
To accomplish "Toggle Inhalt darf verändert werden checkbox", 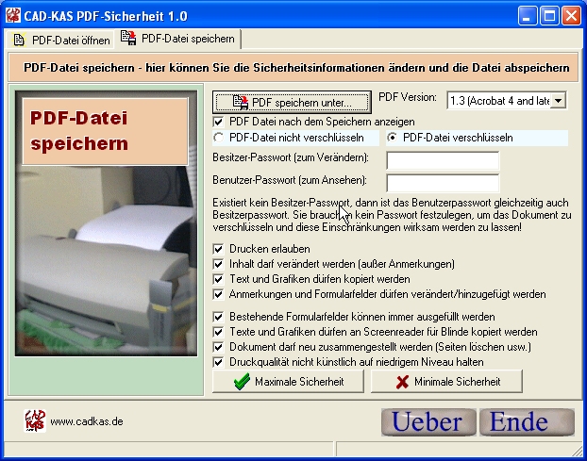I will (219, 264).
